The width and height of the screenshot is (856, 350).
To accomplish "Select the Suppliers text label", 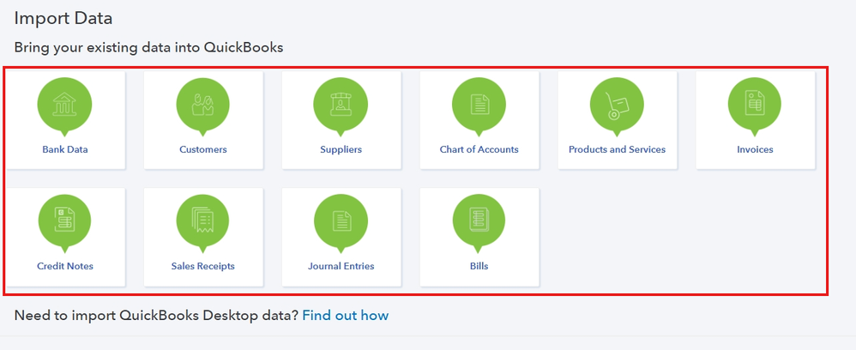I will click(341, 149).
